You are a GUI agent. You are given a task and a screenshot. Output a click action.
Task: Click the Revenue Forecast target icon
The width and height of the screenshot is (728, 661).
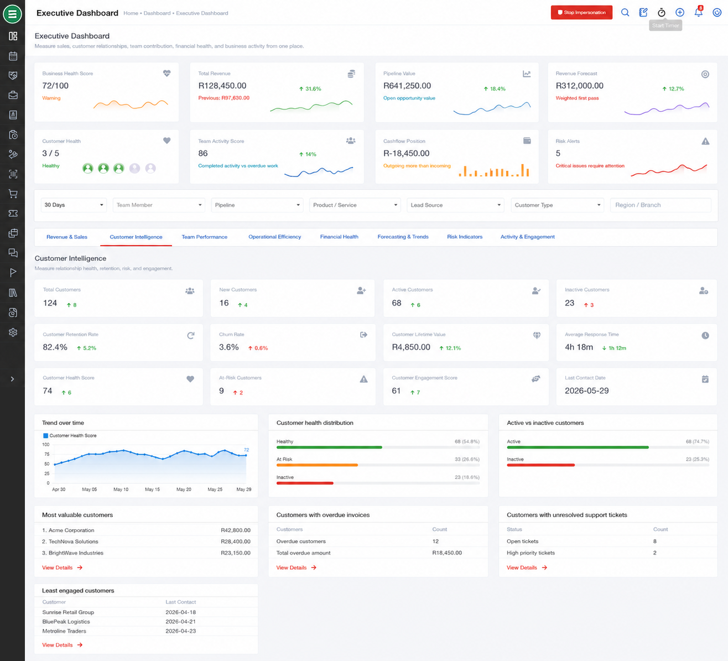705,74
